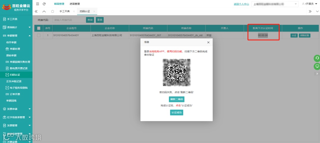Open the t开票员 user menu

tap(309, 4)
